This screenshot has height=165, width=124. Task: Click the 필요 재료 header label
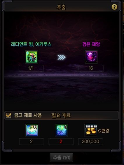(x=61, y=115)
